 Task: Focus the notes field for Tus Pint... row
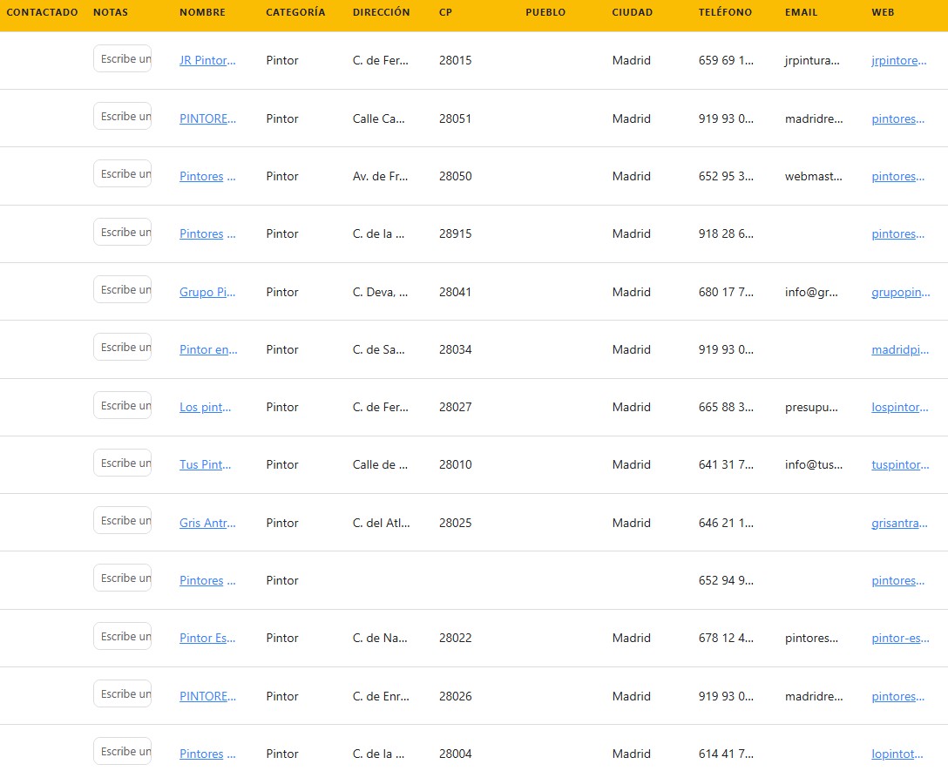122,463
